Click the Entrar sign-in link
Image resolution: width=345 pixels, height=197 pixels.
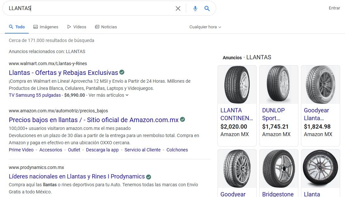[x=334, y=8]
